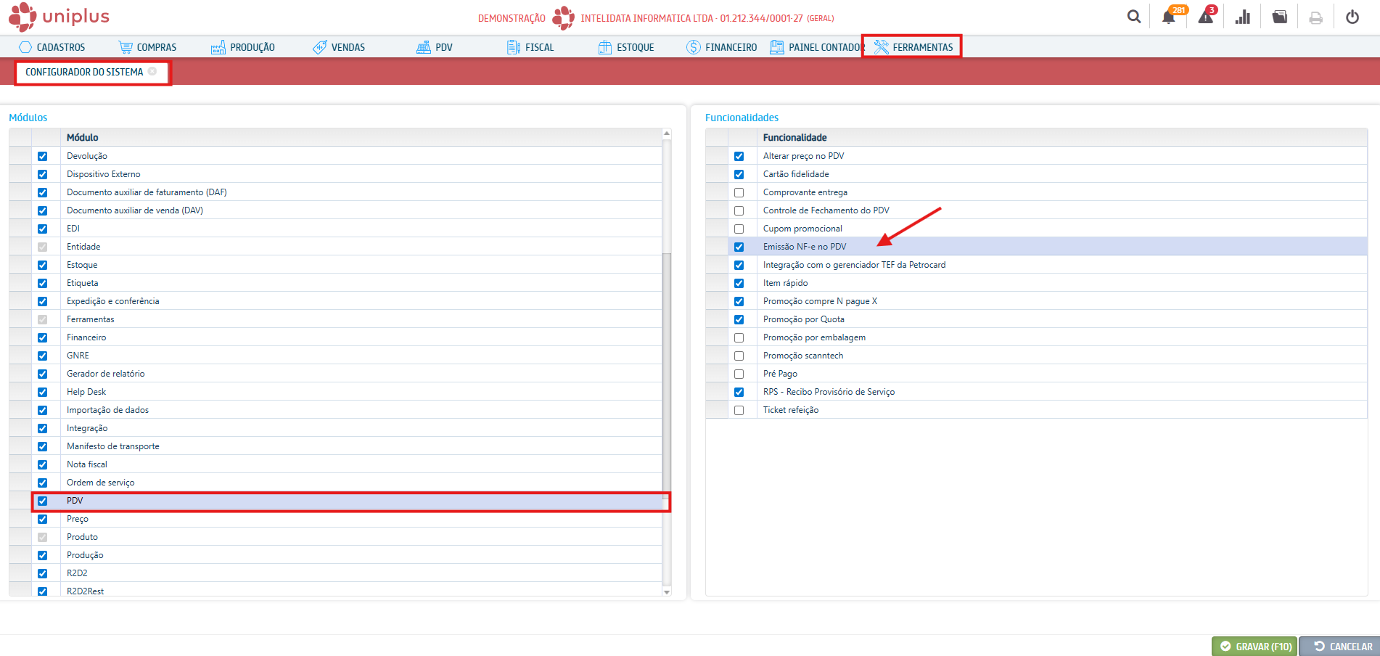1380x656 pixels.
Task: Open the warning alerts triangle icon
Action: pyautogui.click(x=1205, y=17)
